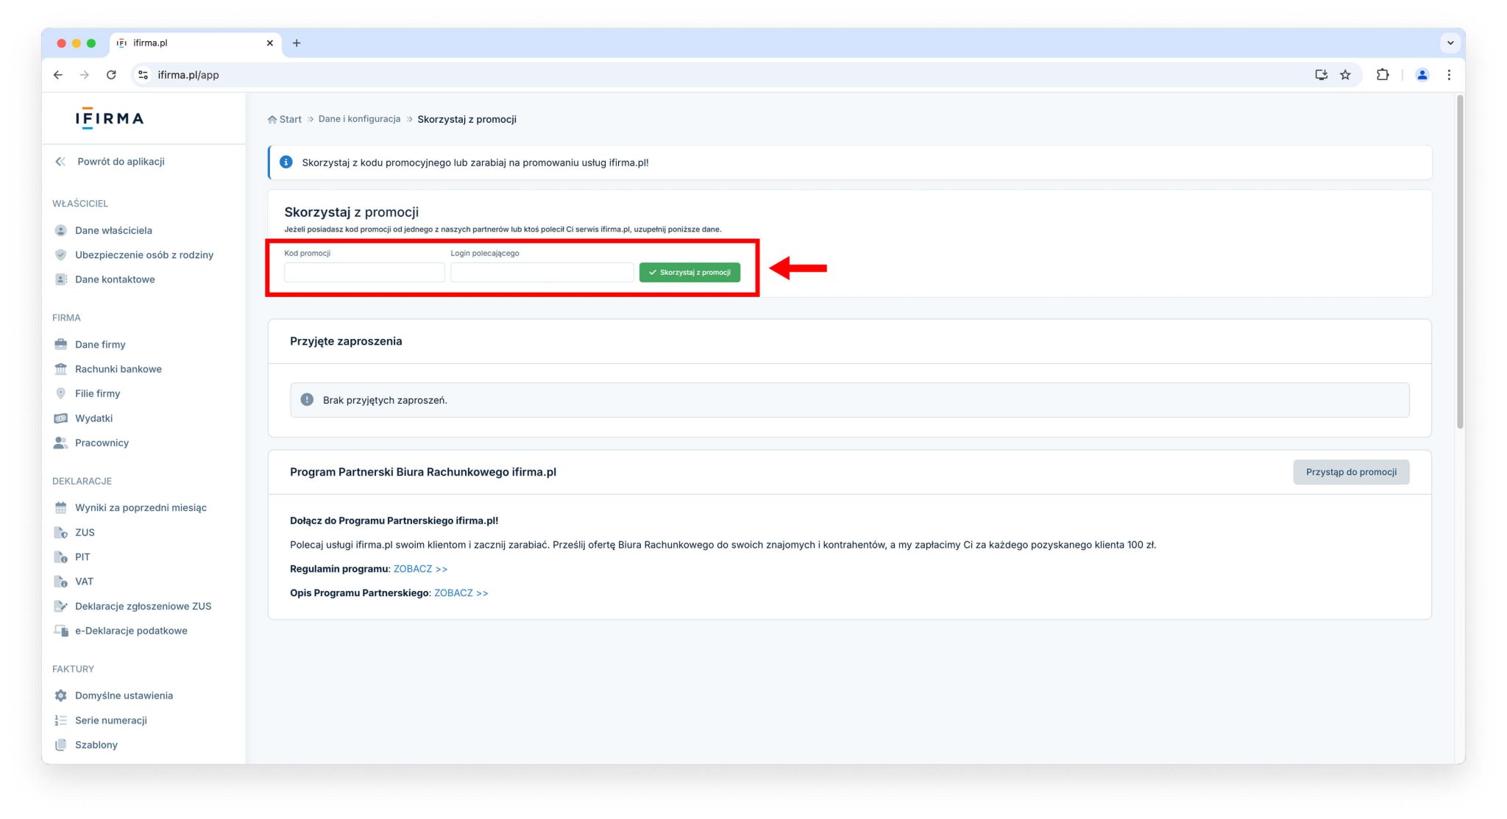Click the numbered list icon for Serie numeracji
The height and width of the screenshot is (819, 1507).
(61, 720)
